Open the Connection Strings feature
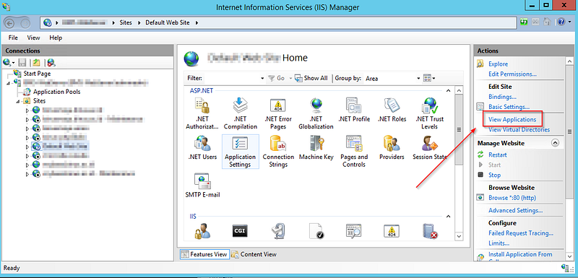 (278, 152)
